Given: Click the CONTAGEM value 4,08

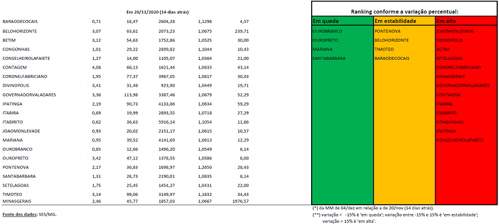Looking at the screenshot, I should [96, 67].
